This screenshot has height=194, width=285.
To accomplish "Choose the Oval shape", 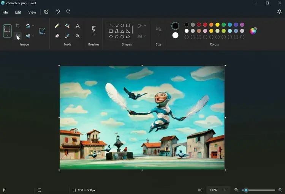I will tap(122, 25).
